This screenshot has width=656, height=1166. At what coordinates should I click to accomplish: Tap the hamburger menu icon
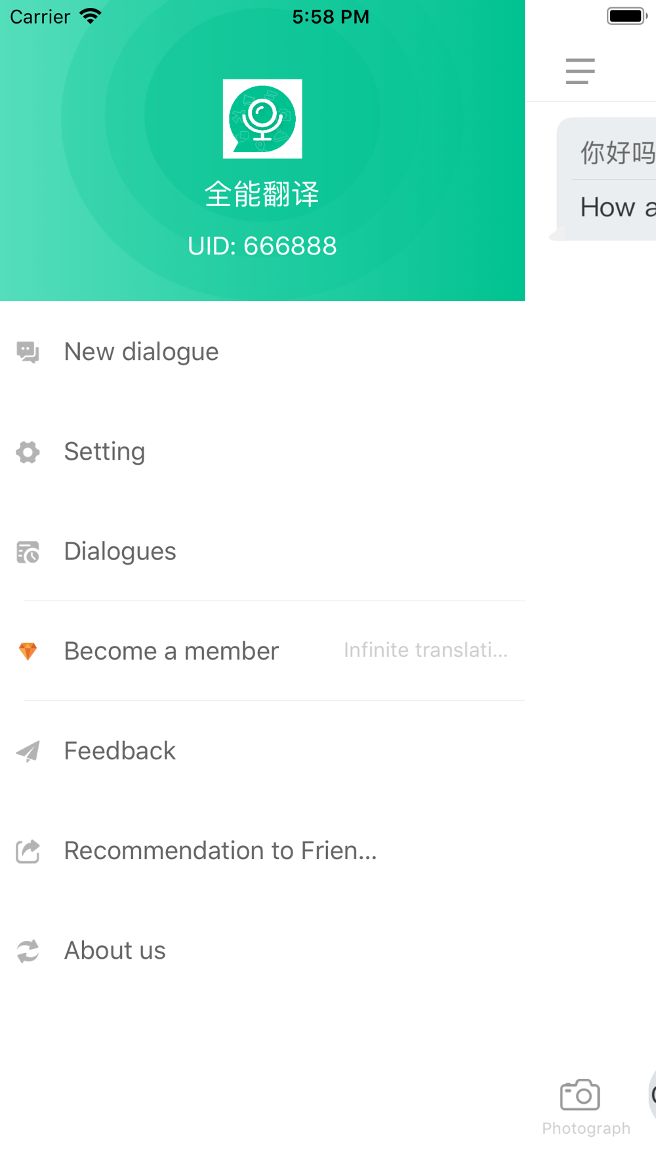580,71
